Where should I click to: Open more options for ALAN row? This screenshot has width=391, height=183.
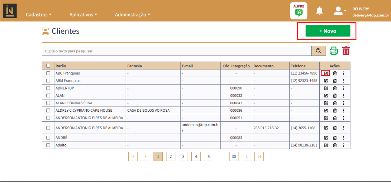343,95
